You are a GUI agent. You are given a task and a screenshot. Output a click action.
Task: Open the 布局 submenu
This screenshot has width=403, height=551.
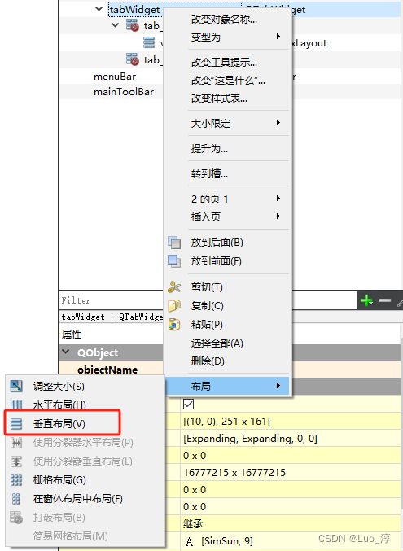point(227,386)
